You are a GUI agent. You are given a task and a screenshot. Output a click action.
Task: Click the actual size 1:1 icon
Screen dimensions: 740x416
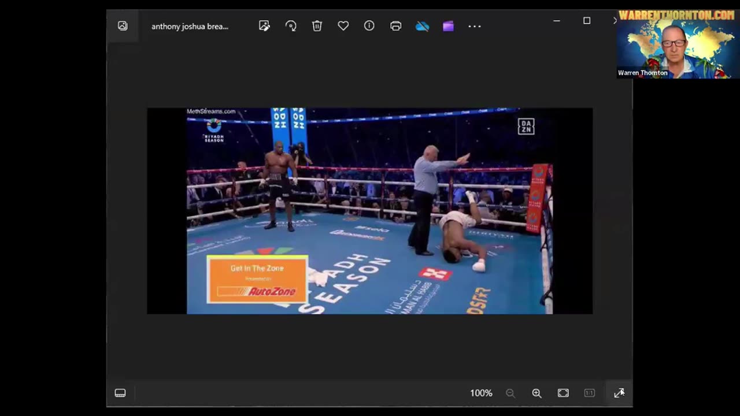[x=589, y=393]
